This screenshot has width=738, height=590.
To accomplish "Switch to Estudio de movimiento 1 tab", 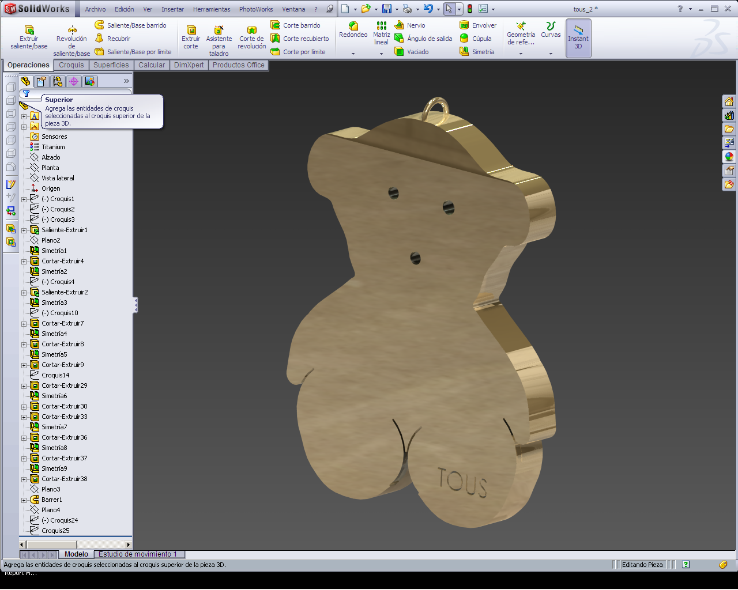I will click(138, 554).
